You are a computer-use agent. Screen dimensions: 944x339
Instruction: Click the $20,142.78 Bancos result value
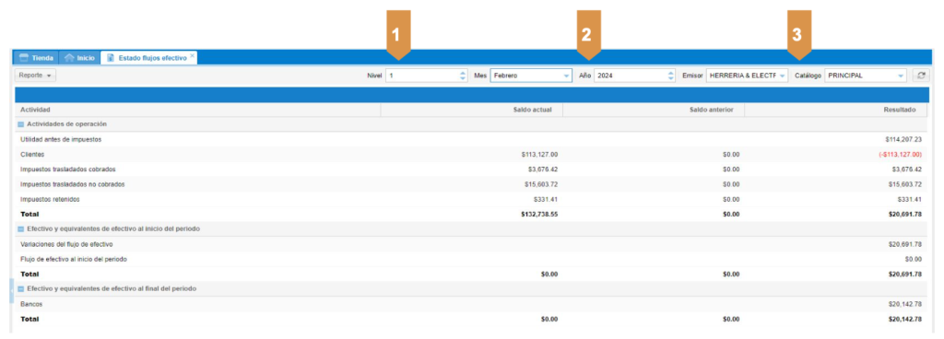tap(905, 304)
